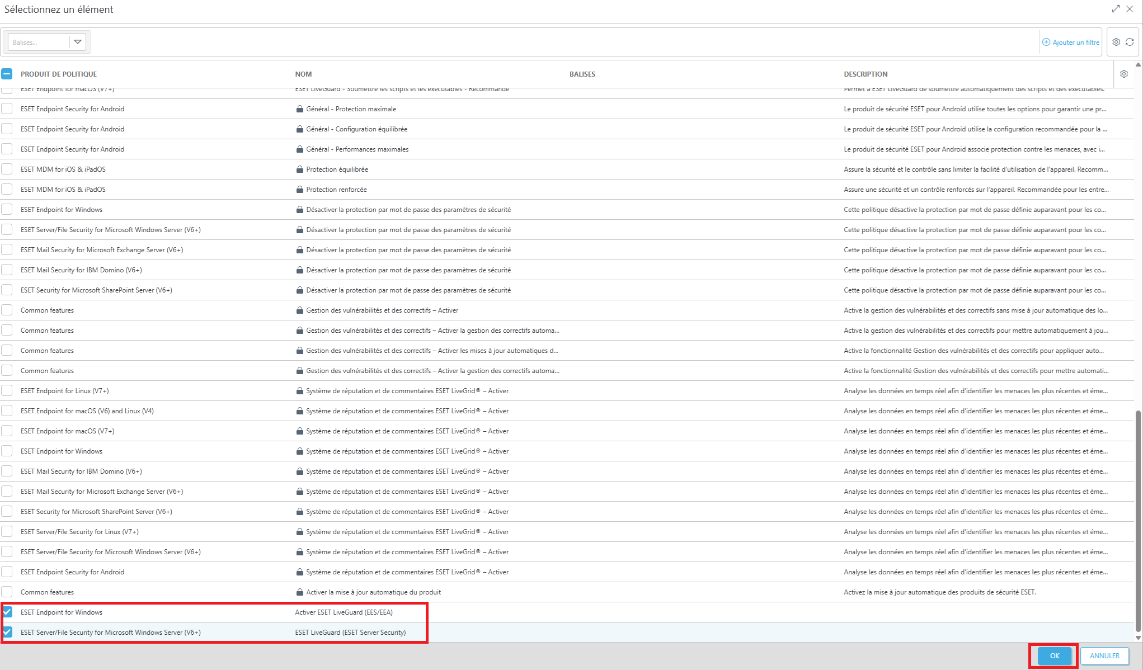Open filter bar settings gear icon
This screenshot has height=670, width=1143.
(x=1116, y=42)
